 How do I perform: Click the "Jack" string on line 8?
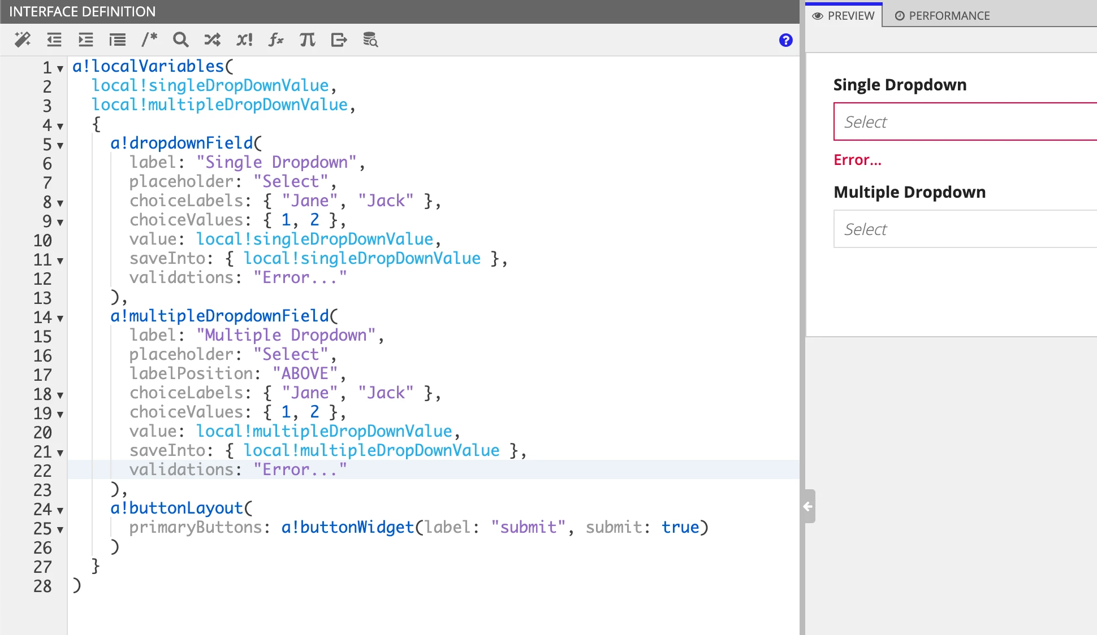click(x=386, y=201)
